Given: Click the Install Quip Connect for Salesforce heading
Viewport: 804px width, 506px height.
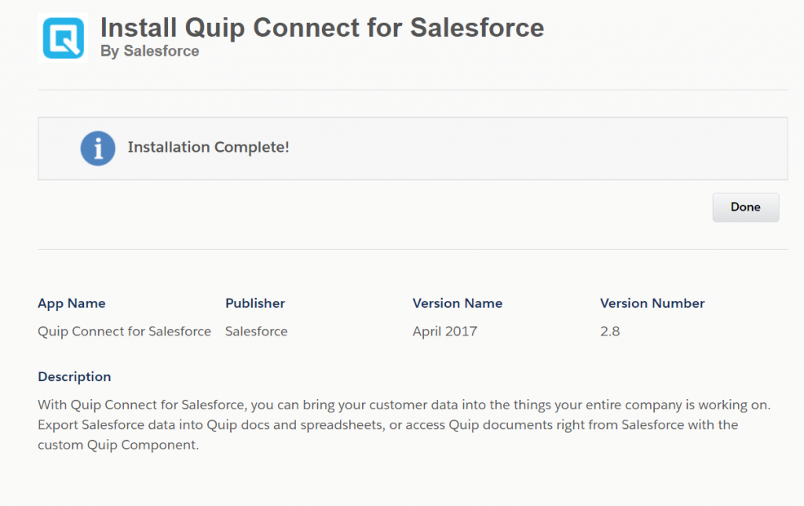Looking at the screenshot, I should [x=322, y=27].
